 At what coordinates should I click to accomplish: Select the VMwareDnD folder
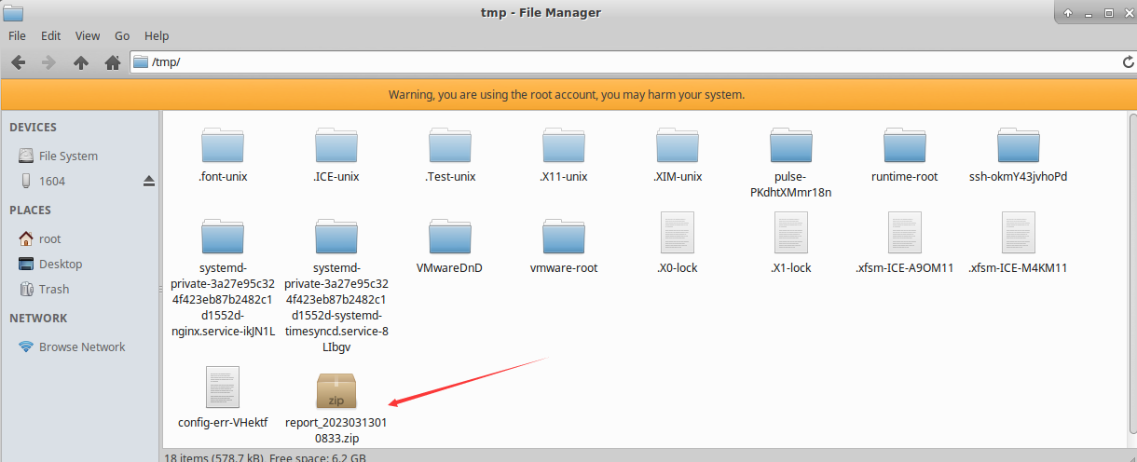click(x=450, y=246)
